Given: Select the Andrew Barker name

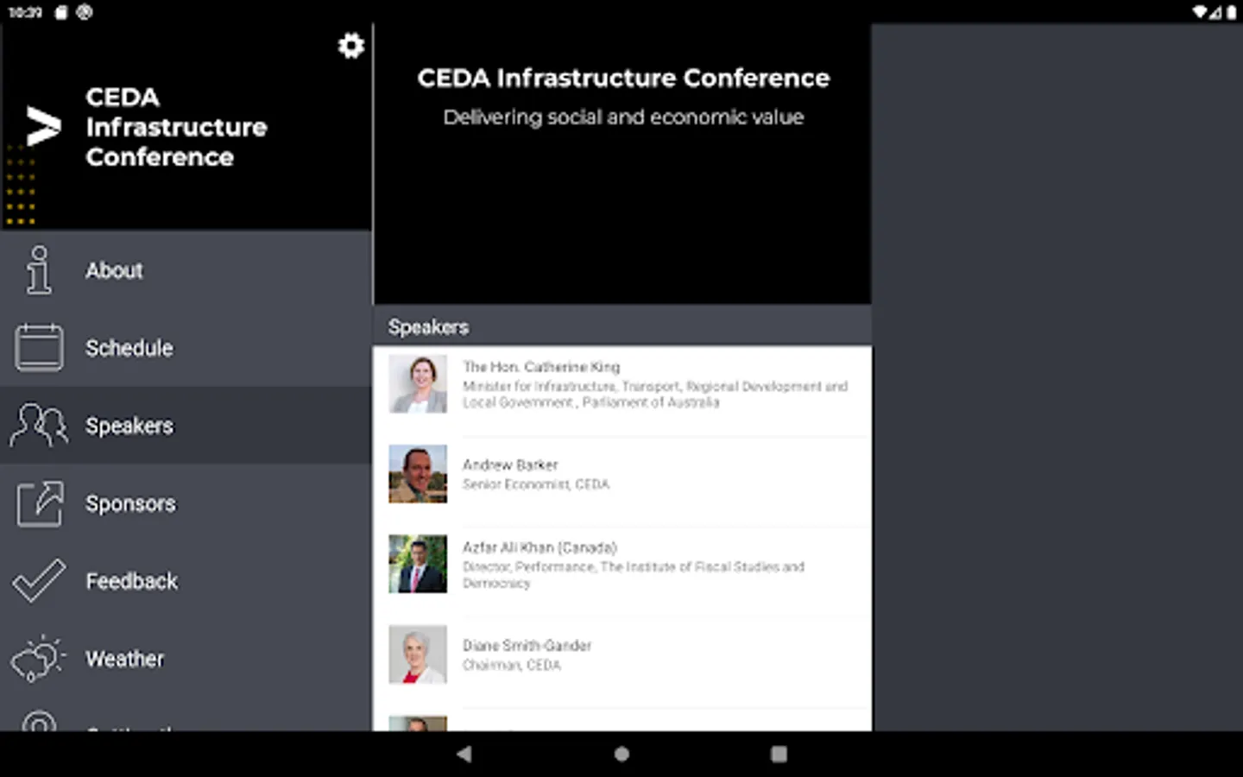Looking at the screenshot, I should point(510,464).
